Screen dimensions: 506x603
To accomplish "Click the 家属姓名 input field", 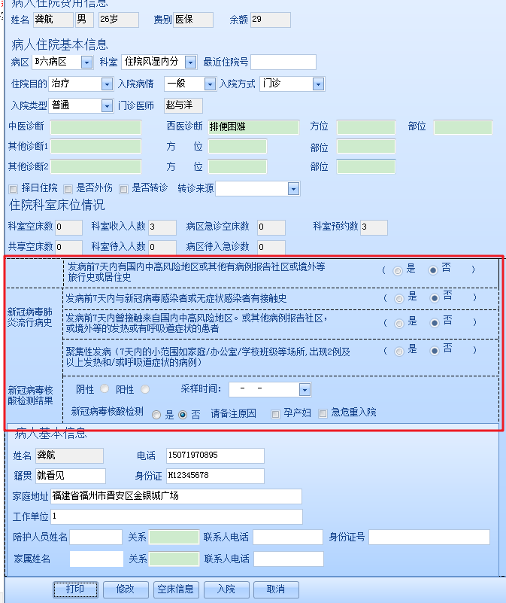I will tap(96, 559).
